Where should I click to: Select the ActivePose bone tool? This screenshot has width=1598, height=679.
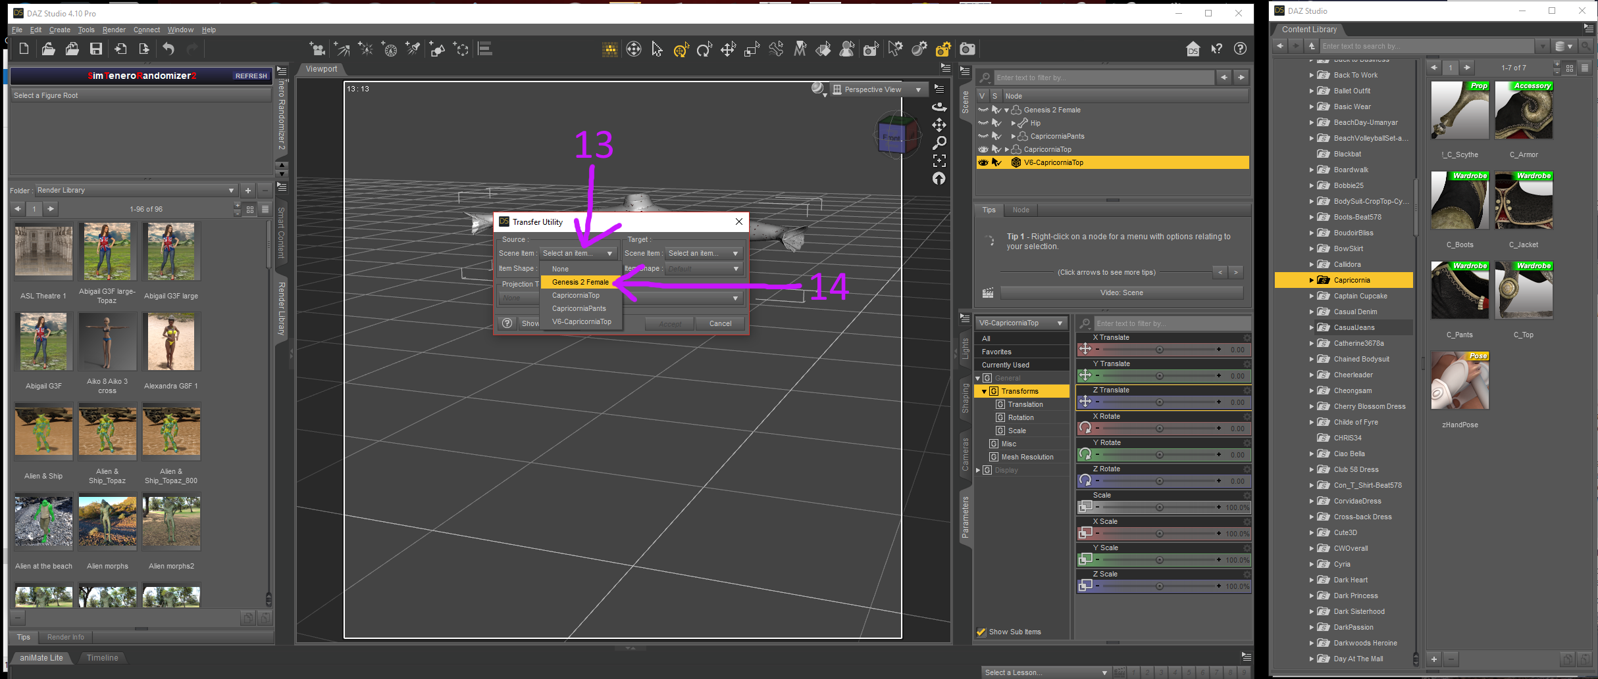[776, 49]
